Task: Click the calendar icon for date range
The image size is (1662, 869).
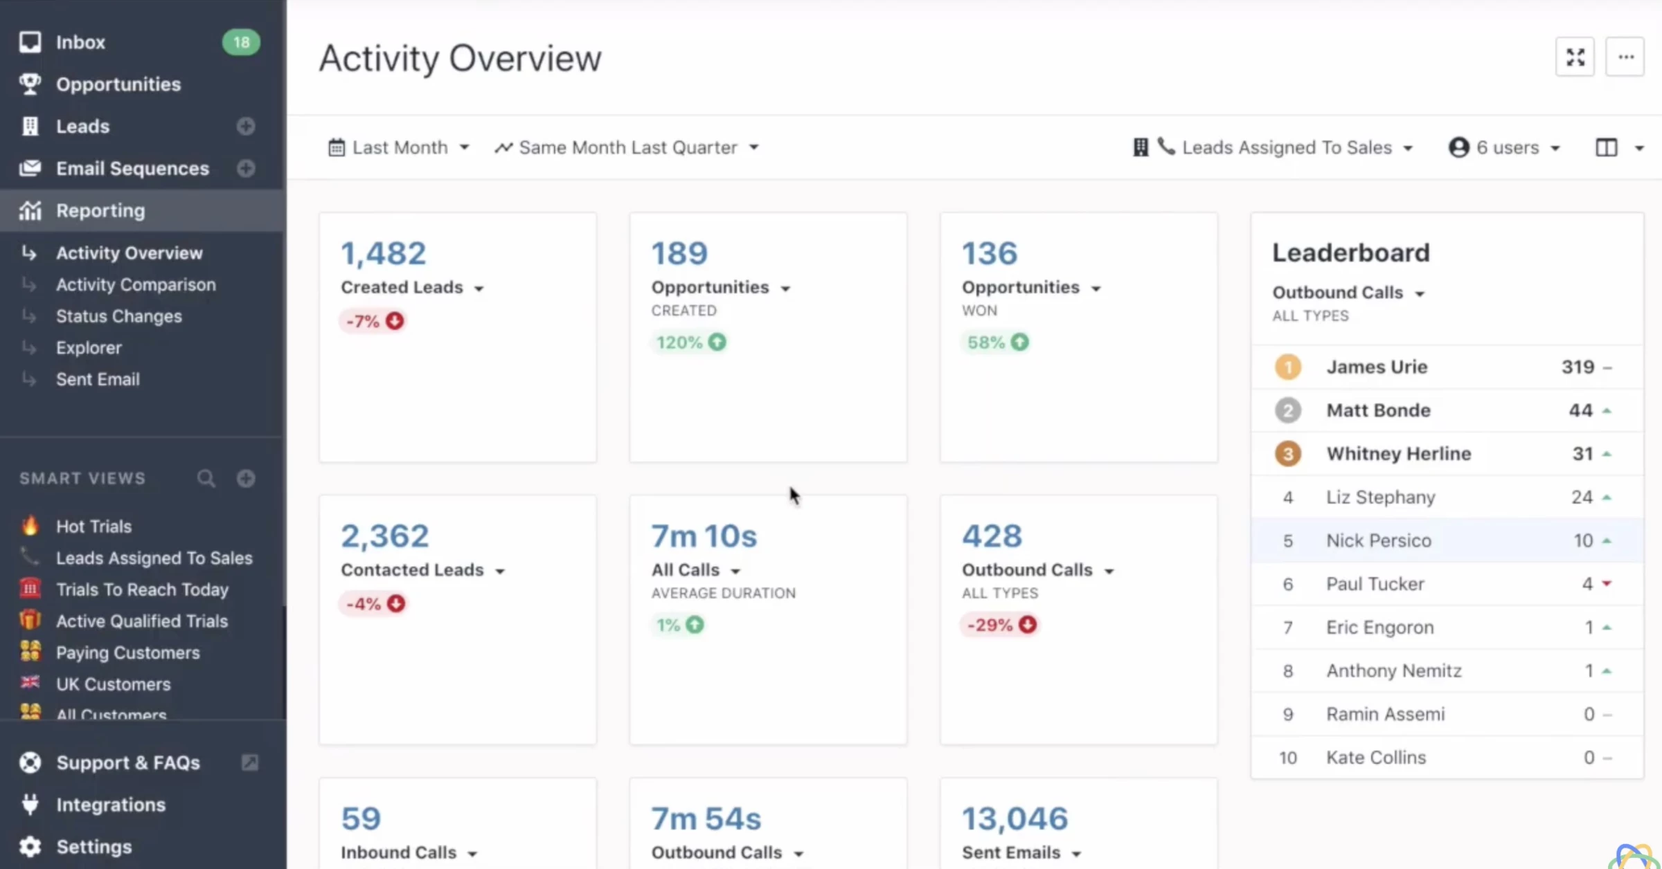Action: pos(337,147)
